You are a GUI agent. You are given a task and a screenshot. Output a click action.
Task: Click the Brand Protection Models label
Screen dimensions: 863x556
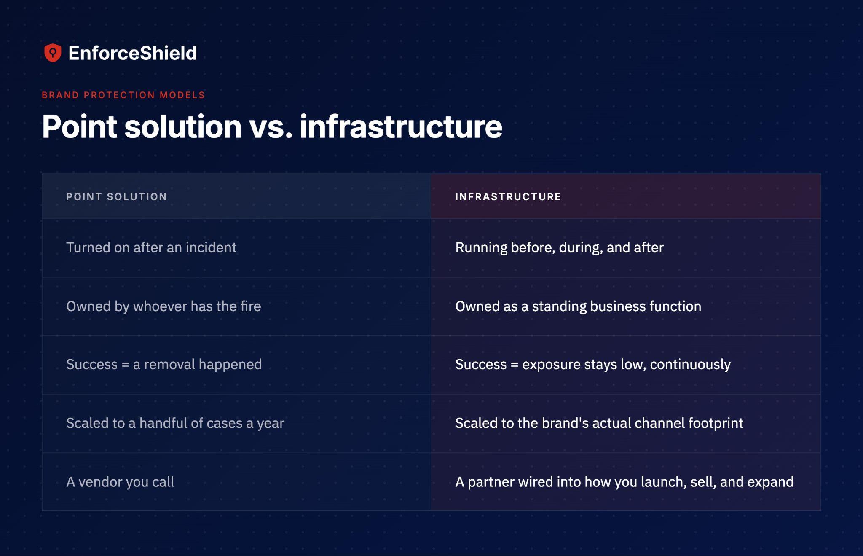[x=123, y=95]
